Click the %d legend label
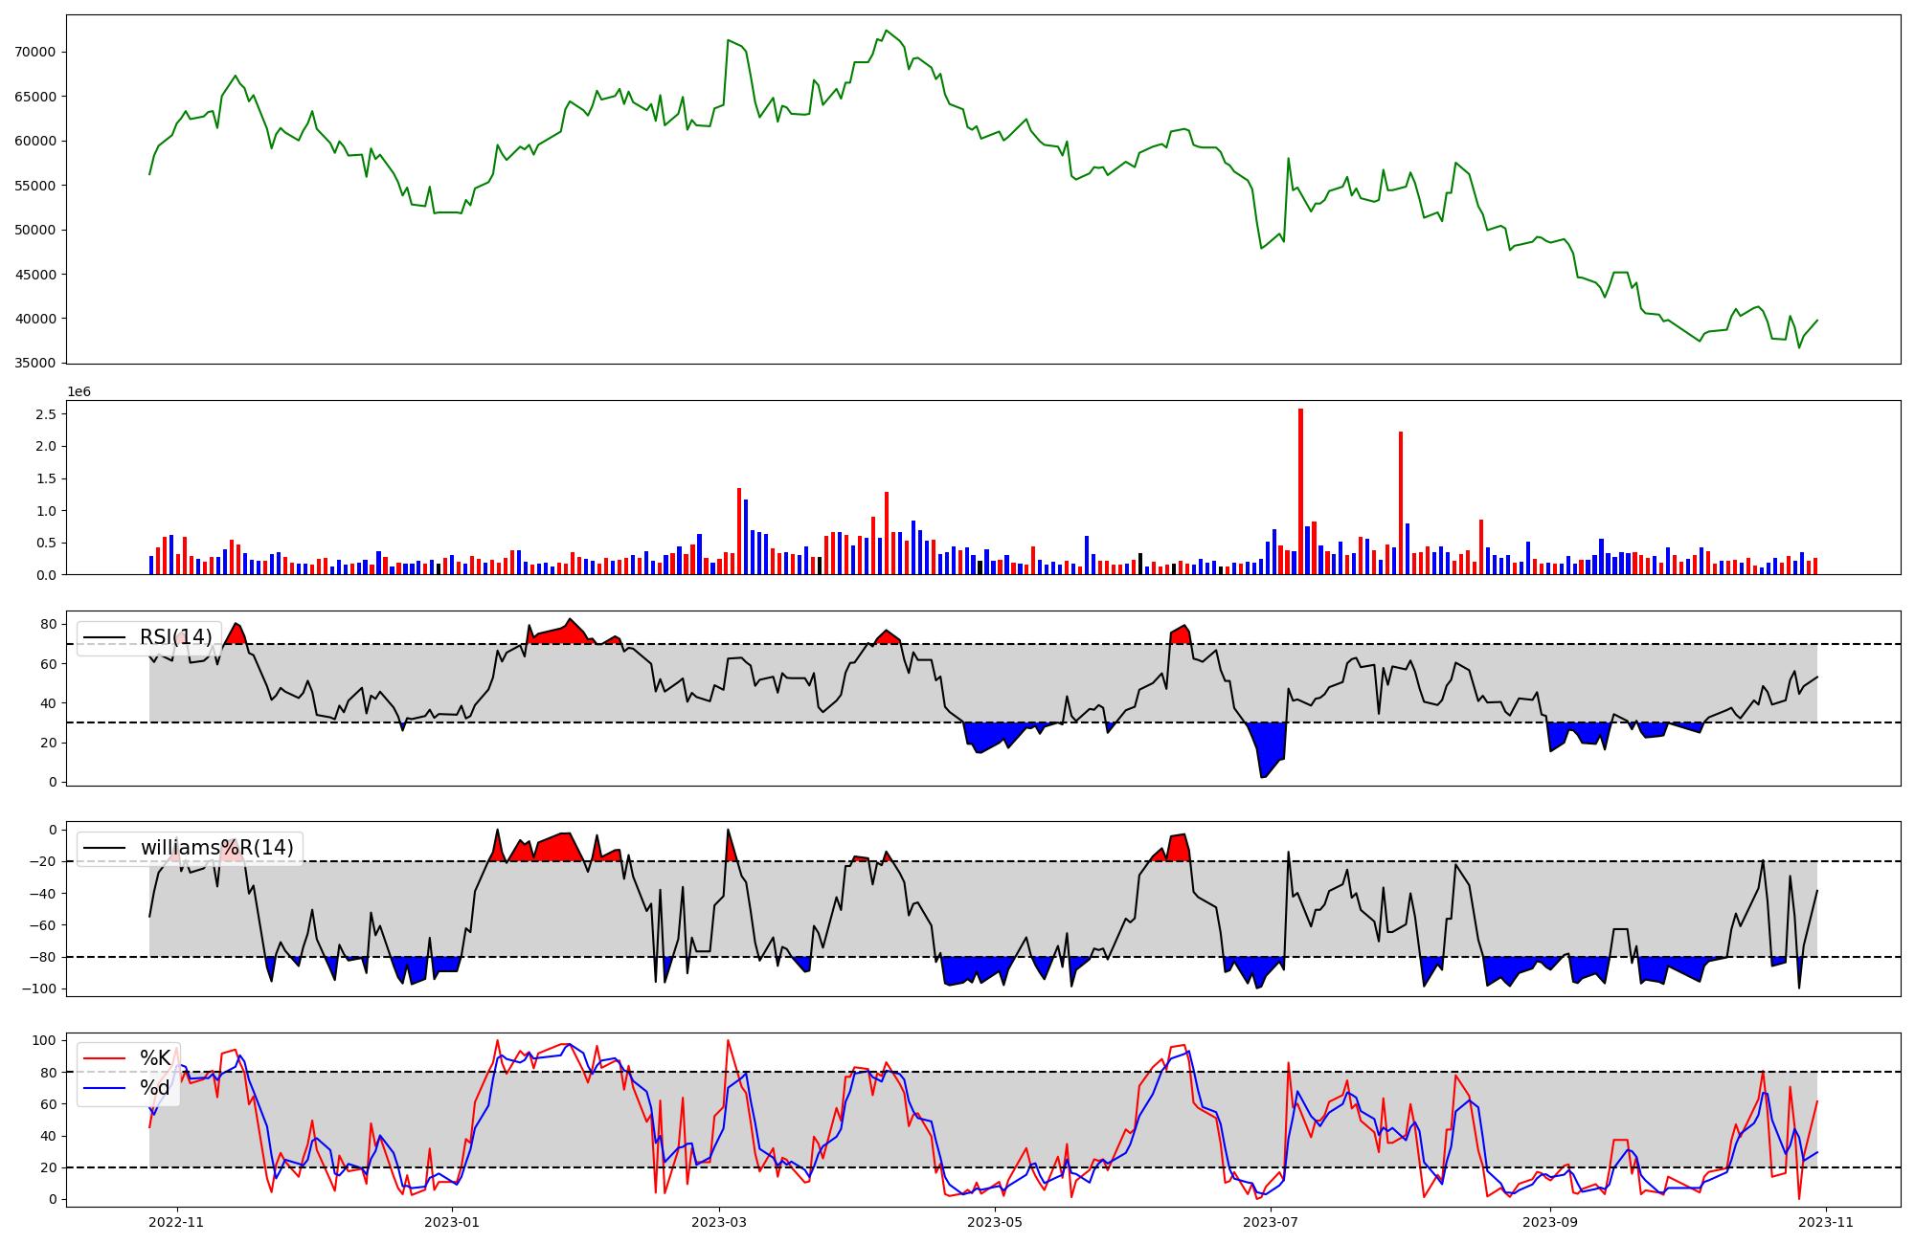Viewport: 1915px width, 1244px height. point(155,1088)
